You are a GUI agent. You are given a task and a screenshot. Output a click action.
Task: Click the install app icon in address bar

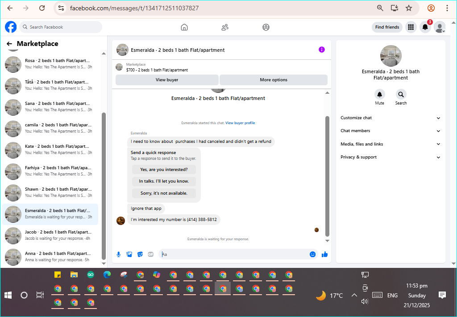click(395, 8)
